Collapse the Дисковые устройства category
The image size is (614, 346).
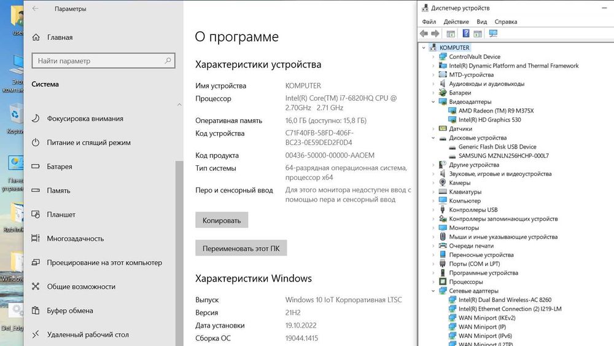(x=433, y=138)
